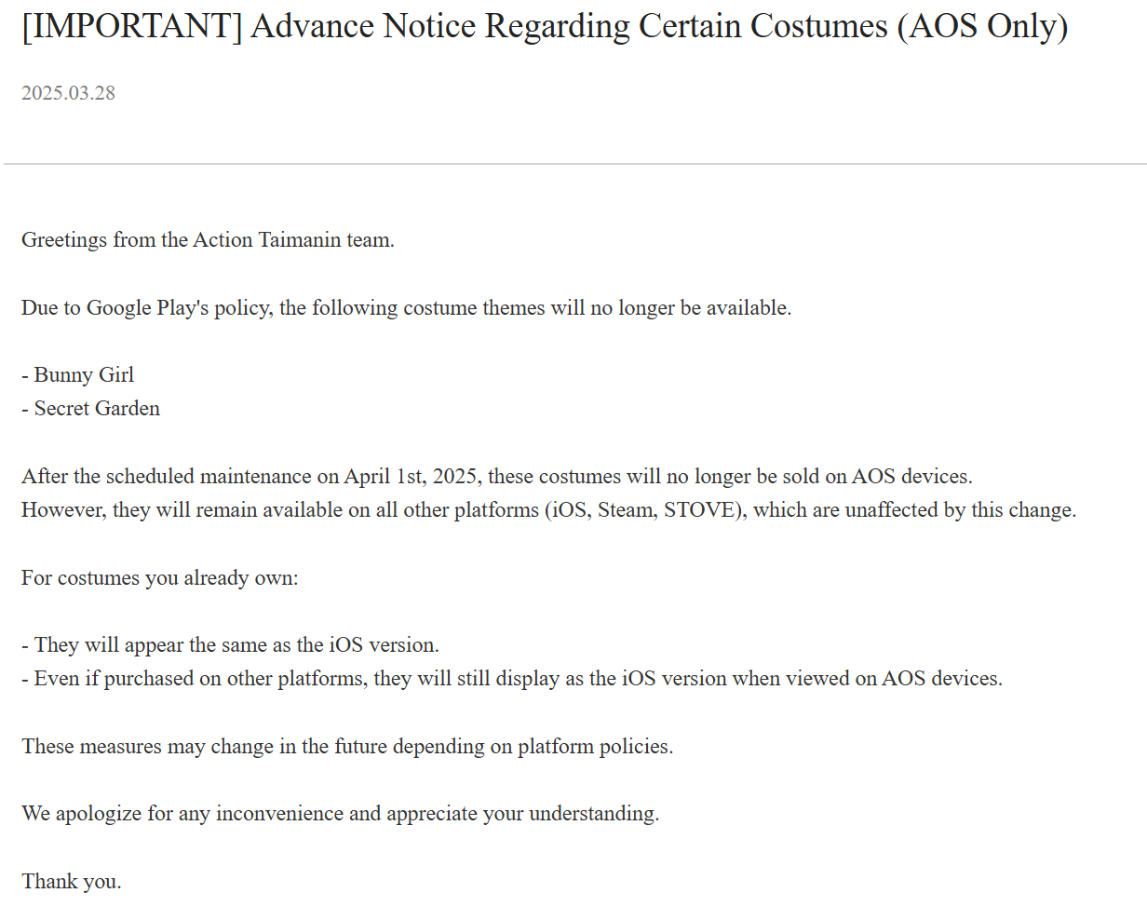Click the horizontal divider under the date
The width and height of the screenshot is (1147, 920).
[573, 164]
